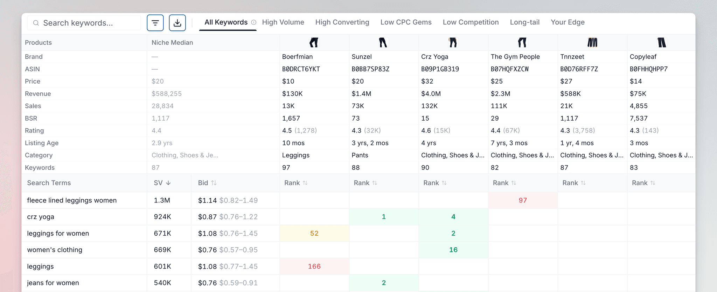
Task: Open Boerfmian product leggings thumbnail
Action: [x=314, y=43]
